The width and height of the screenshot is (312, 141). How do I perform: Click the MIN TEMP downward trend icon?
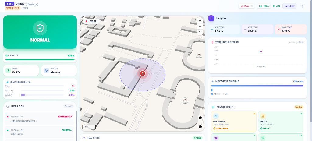(212, 29)
